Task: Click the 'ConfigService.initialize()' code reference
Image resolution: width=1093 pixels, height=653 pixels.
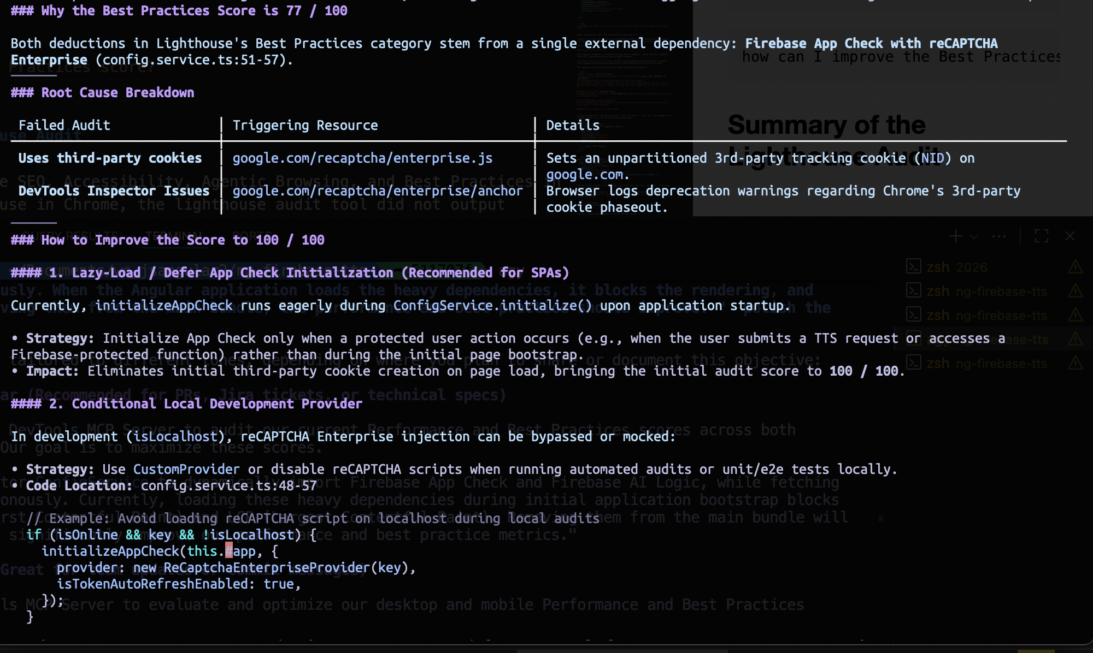Action: [493, 306]
